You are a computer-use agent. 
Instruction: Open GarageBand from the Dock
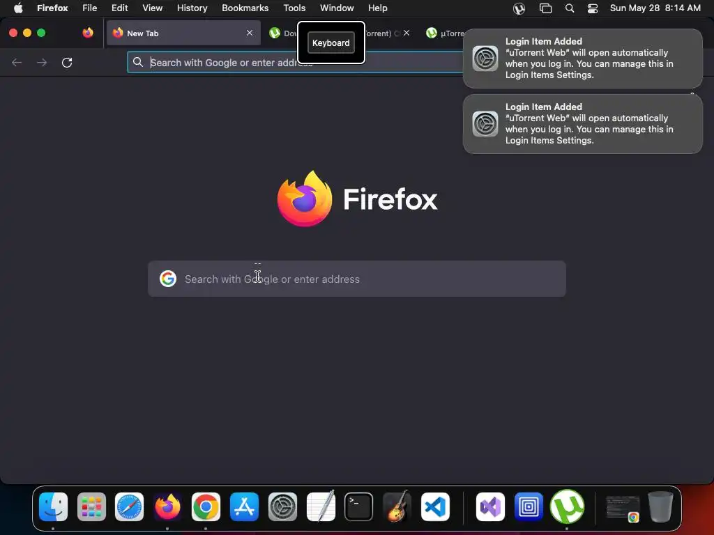(x=397, y=506)
